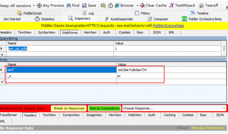Open the Log tab

click(x=88, y=13)
